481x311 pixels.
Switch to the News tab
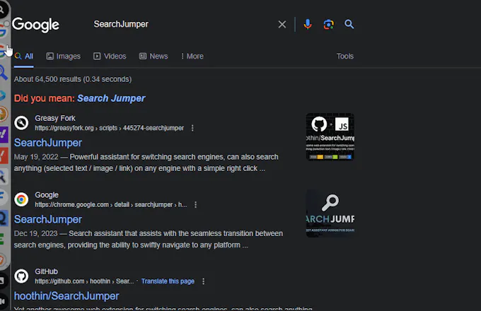click(153, 57)
